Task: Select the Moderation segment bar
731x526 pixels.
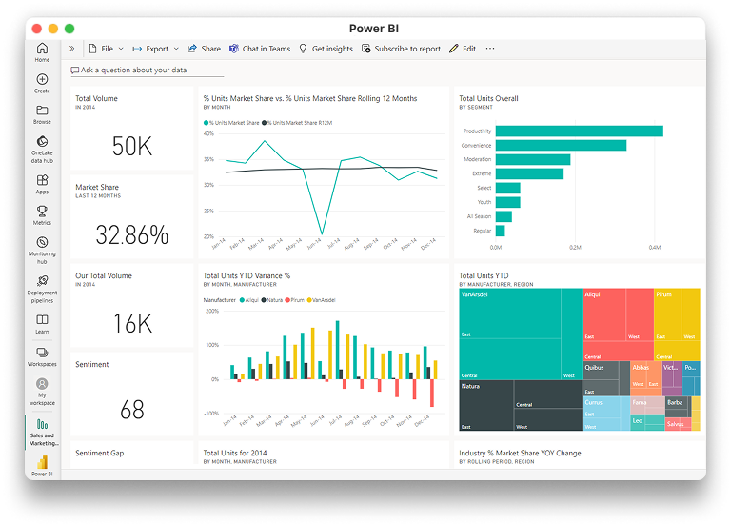Action: [x=533, y=160]
